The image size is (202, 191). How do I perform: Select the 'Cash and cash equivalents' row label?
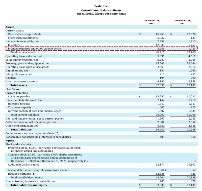click(x=24, y=34)
